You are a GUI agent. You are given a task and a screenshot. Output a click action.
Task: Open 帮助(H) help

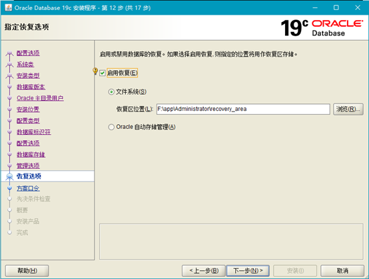27,270
